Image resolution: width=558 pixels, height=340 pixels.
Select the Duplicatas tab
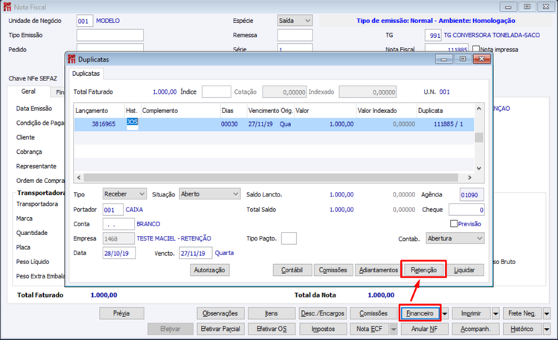coord(86,74)
